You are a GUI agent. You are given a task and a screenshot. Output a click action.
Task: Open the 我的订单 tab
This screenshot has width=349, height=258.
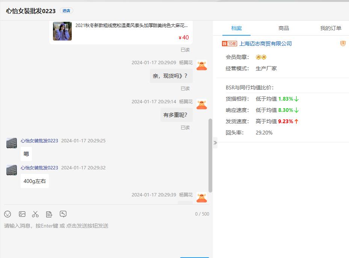tap(331, 28)
